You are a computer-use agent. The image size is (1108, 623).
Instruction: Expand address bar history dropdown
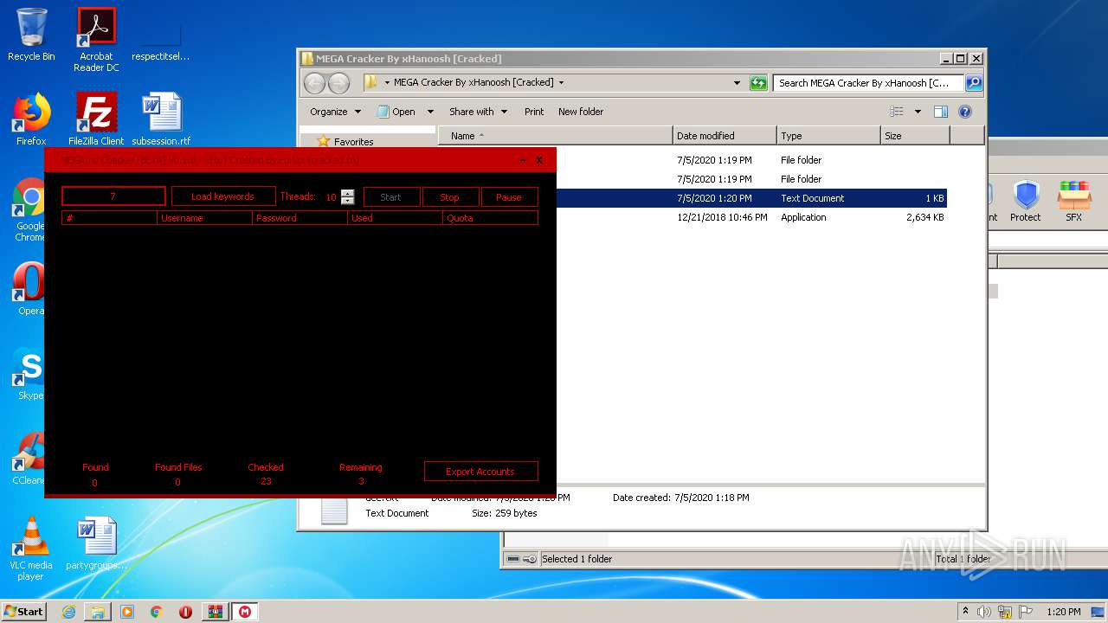click(737, 83)
